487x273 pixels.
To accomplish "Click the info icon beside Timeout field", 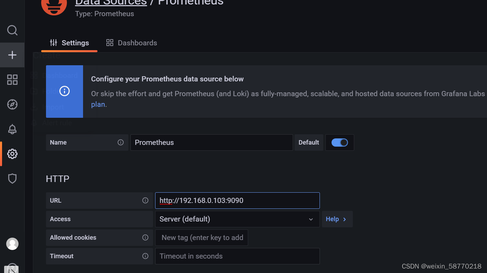I will point(146,256).
